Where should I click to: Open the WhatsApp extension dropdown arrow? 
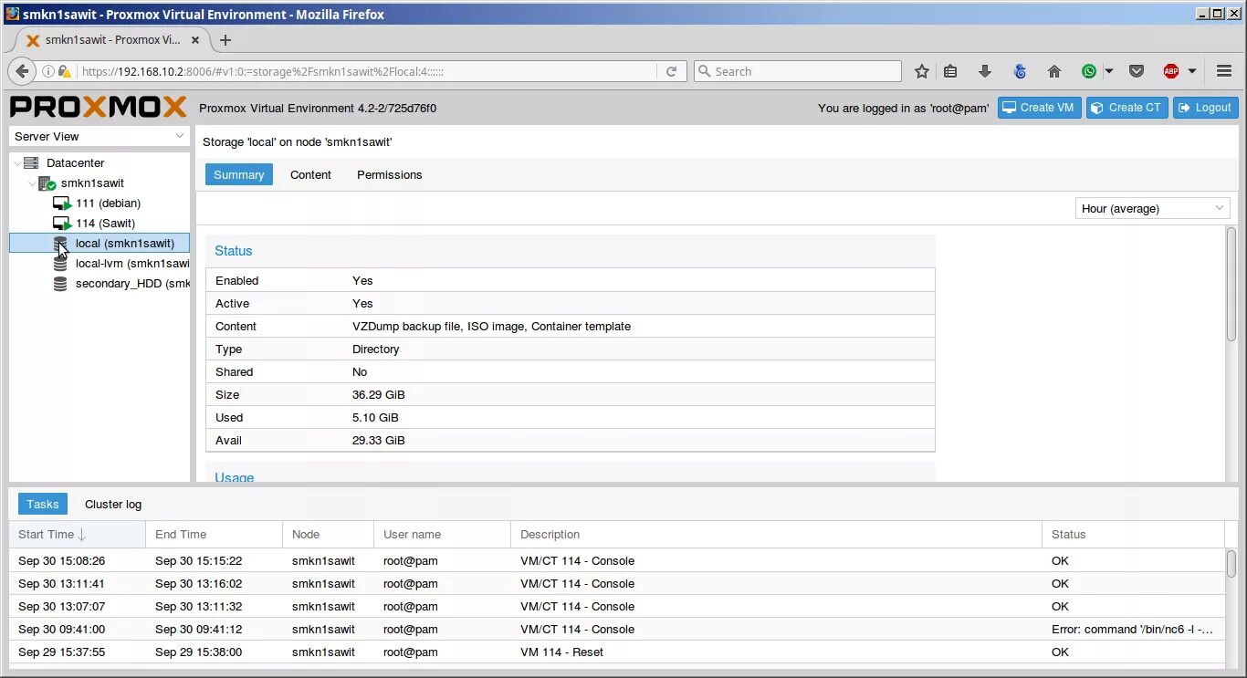click(x=1108, y=71)
